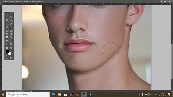Select the Lasso tool

[7, 20]
